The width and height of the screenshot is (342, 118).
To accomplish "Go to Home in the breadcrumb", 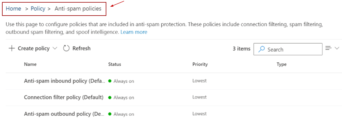I will [x=13, y=9].
